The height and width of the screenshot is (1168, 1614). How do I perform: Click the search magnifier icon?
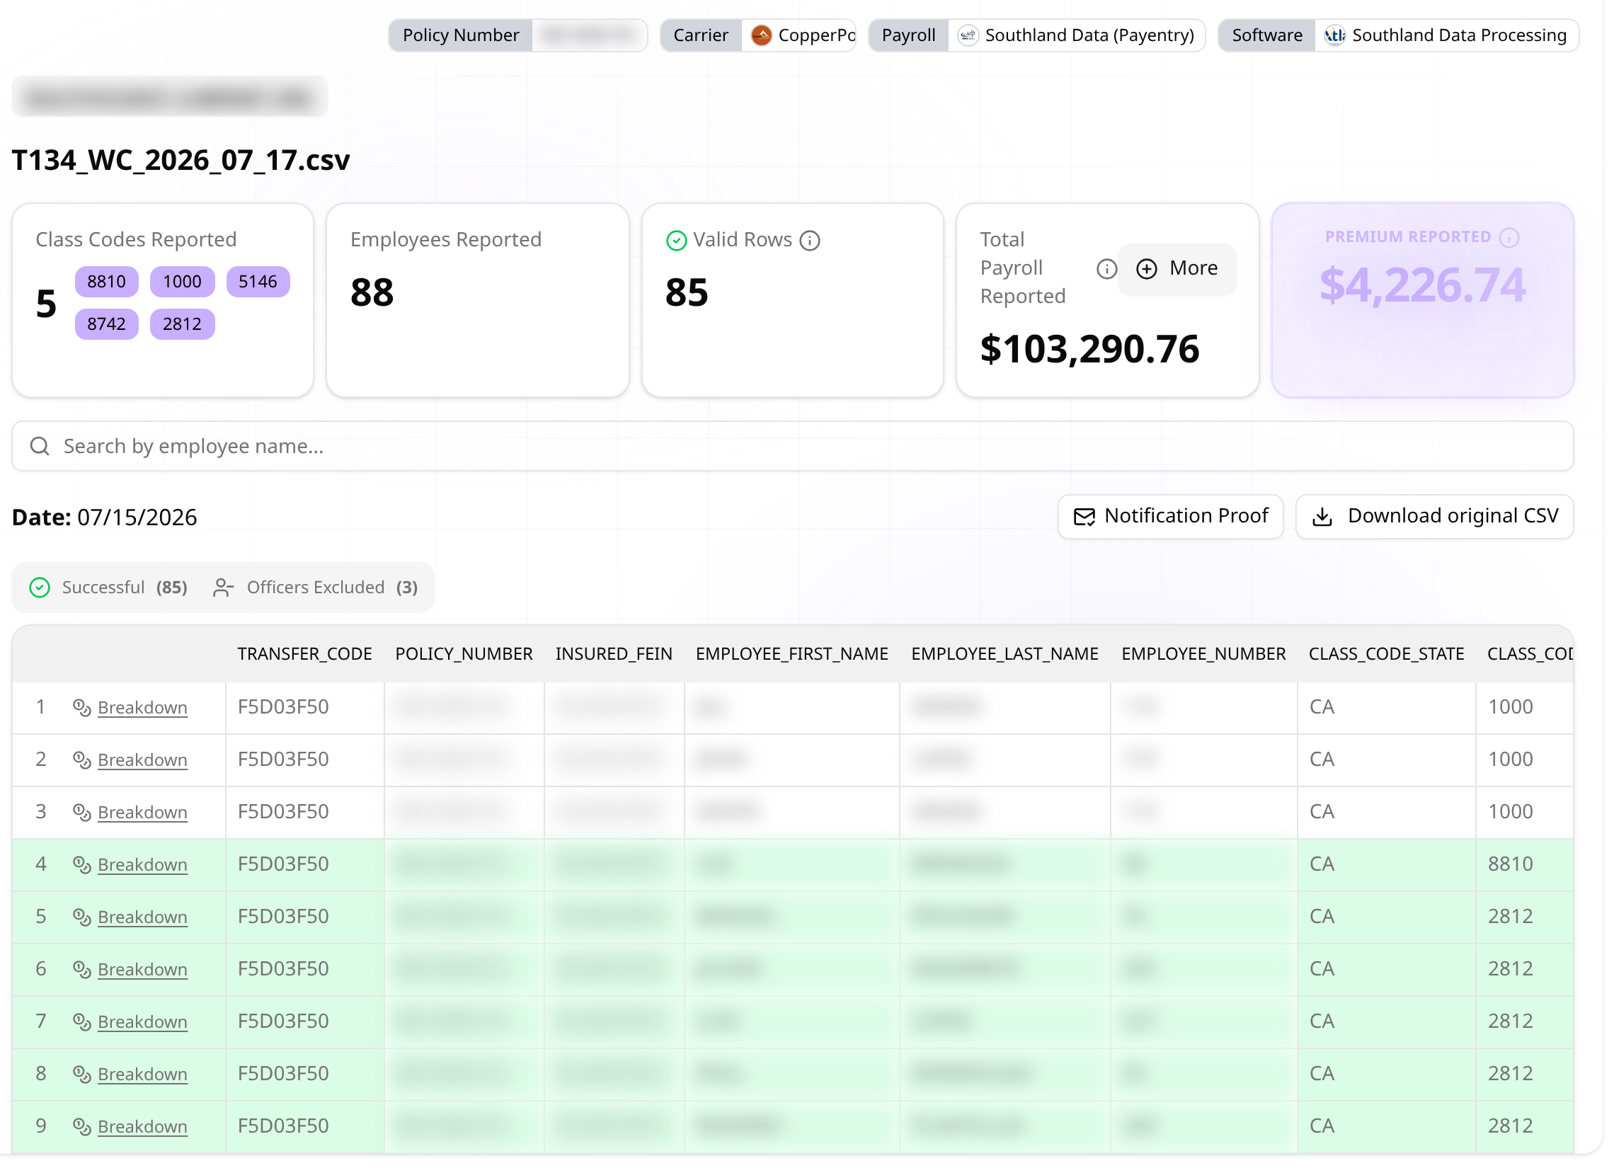click(40, 446)
